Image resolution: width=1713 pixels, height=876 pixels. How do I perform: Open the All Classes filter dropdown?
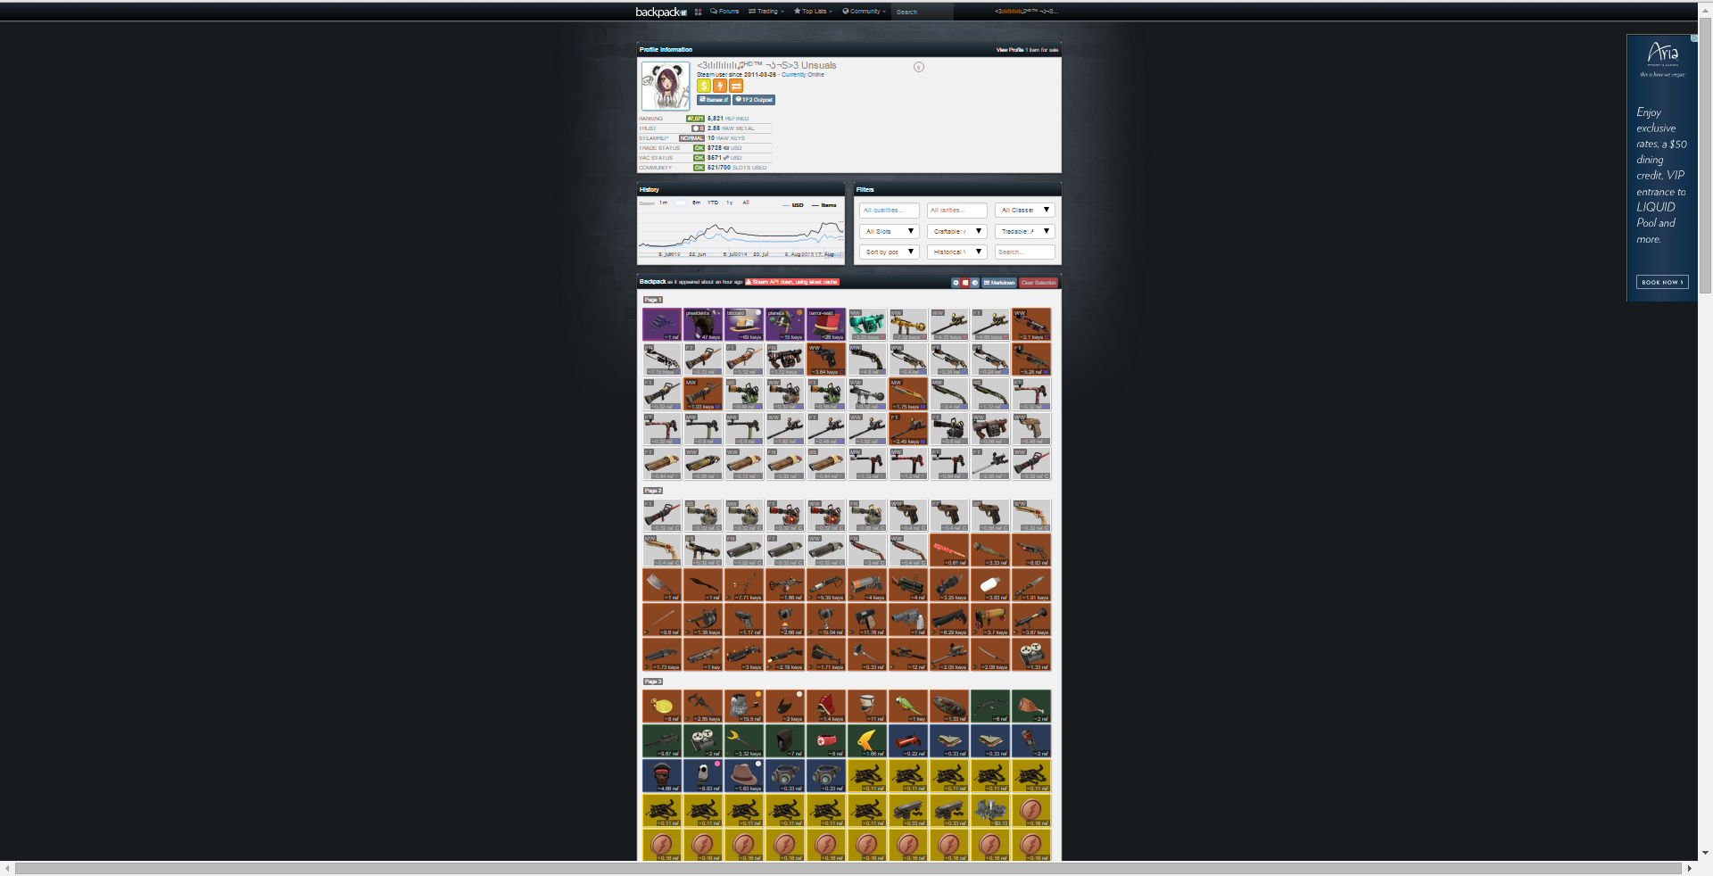point(1024,211)
